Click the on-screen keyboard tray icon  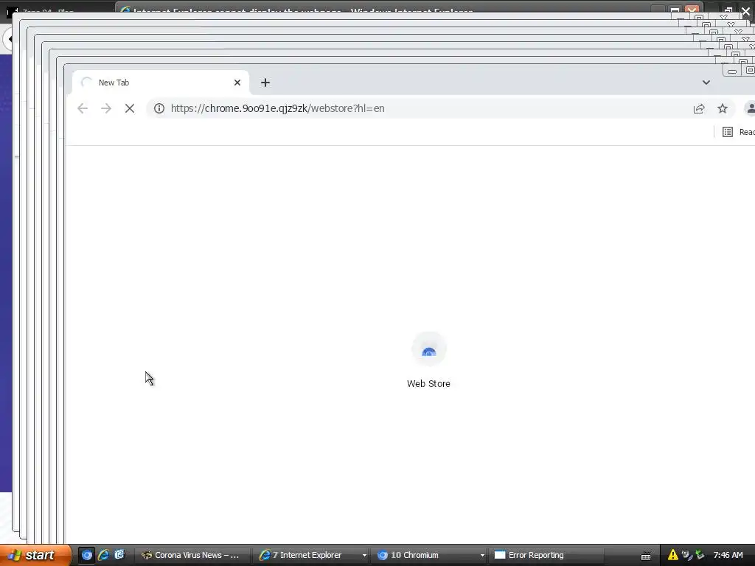(x=646, y=556)
